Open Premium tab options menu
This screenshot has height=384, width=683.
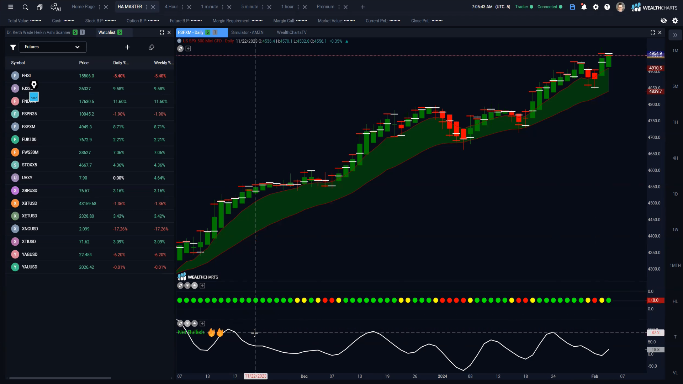pos(339,7)
